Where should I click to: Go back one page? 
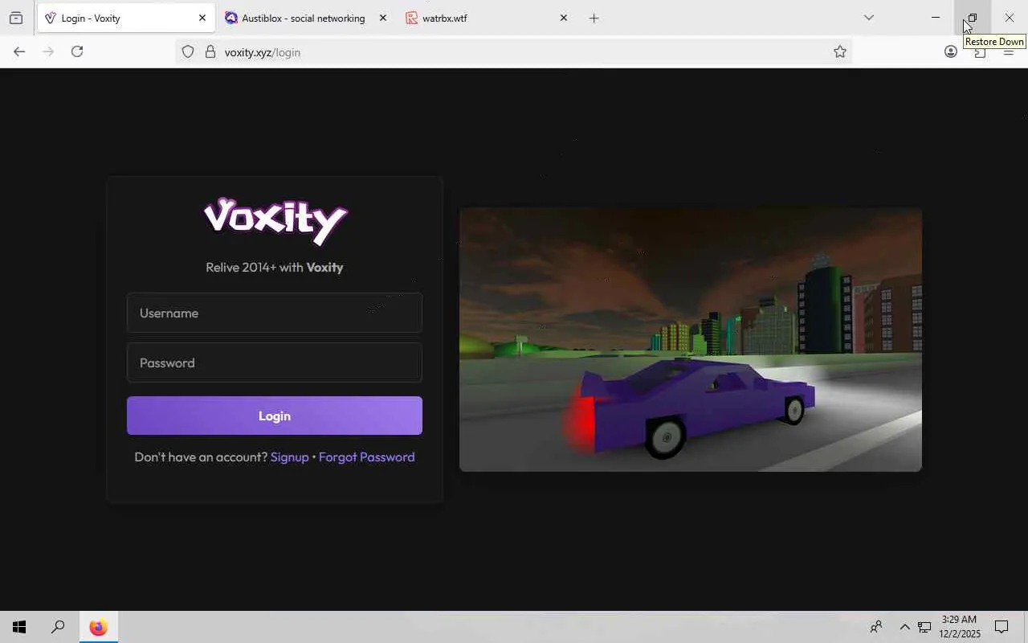point(19,51)
